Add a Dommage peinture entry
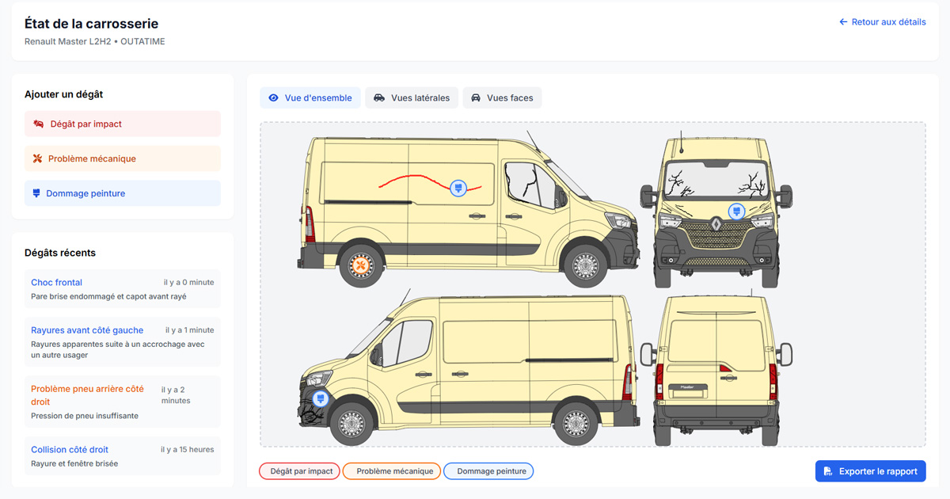This screenshot has height=499, width=950. (123, 194)
